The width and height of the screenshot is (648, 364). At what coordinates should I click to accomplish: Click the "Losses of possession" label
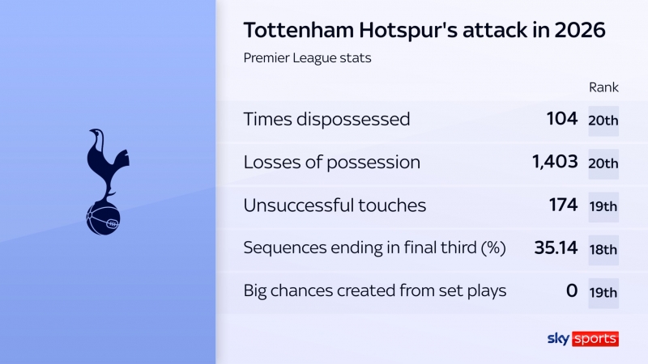click(332, 163)
